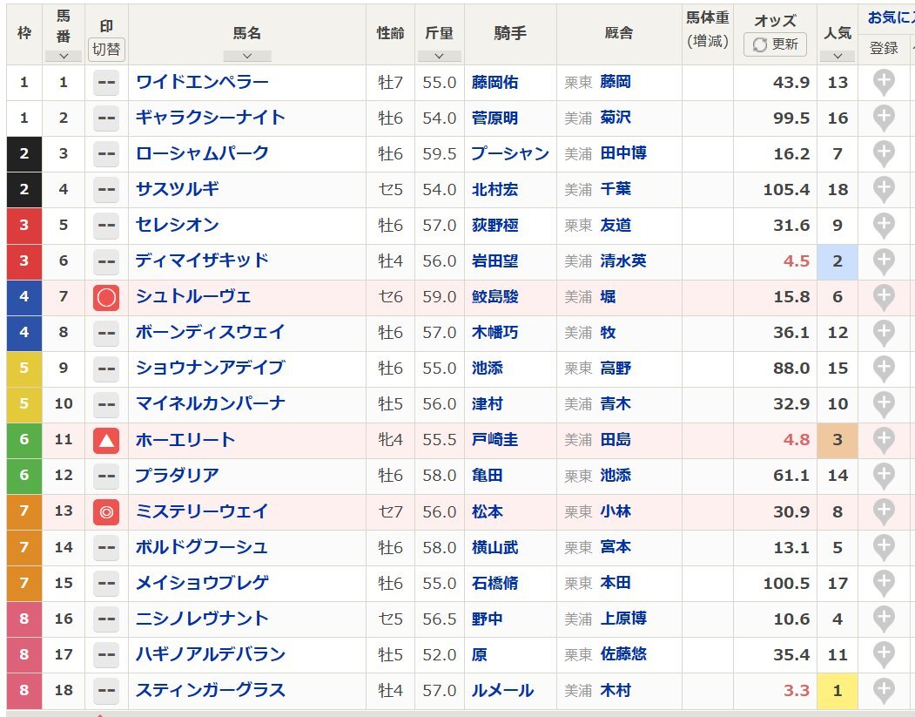Toggle the mark box for セレシオン

106,226
